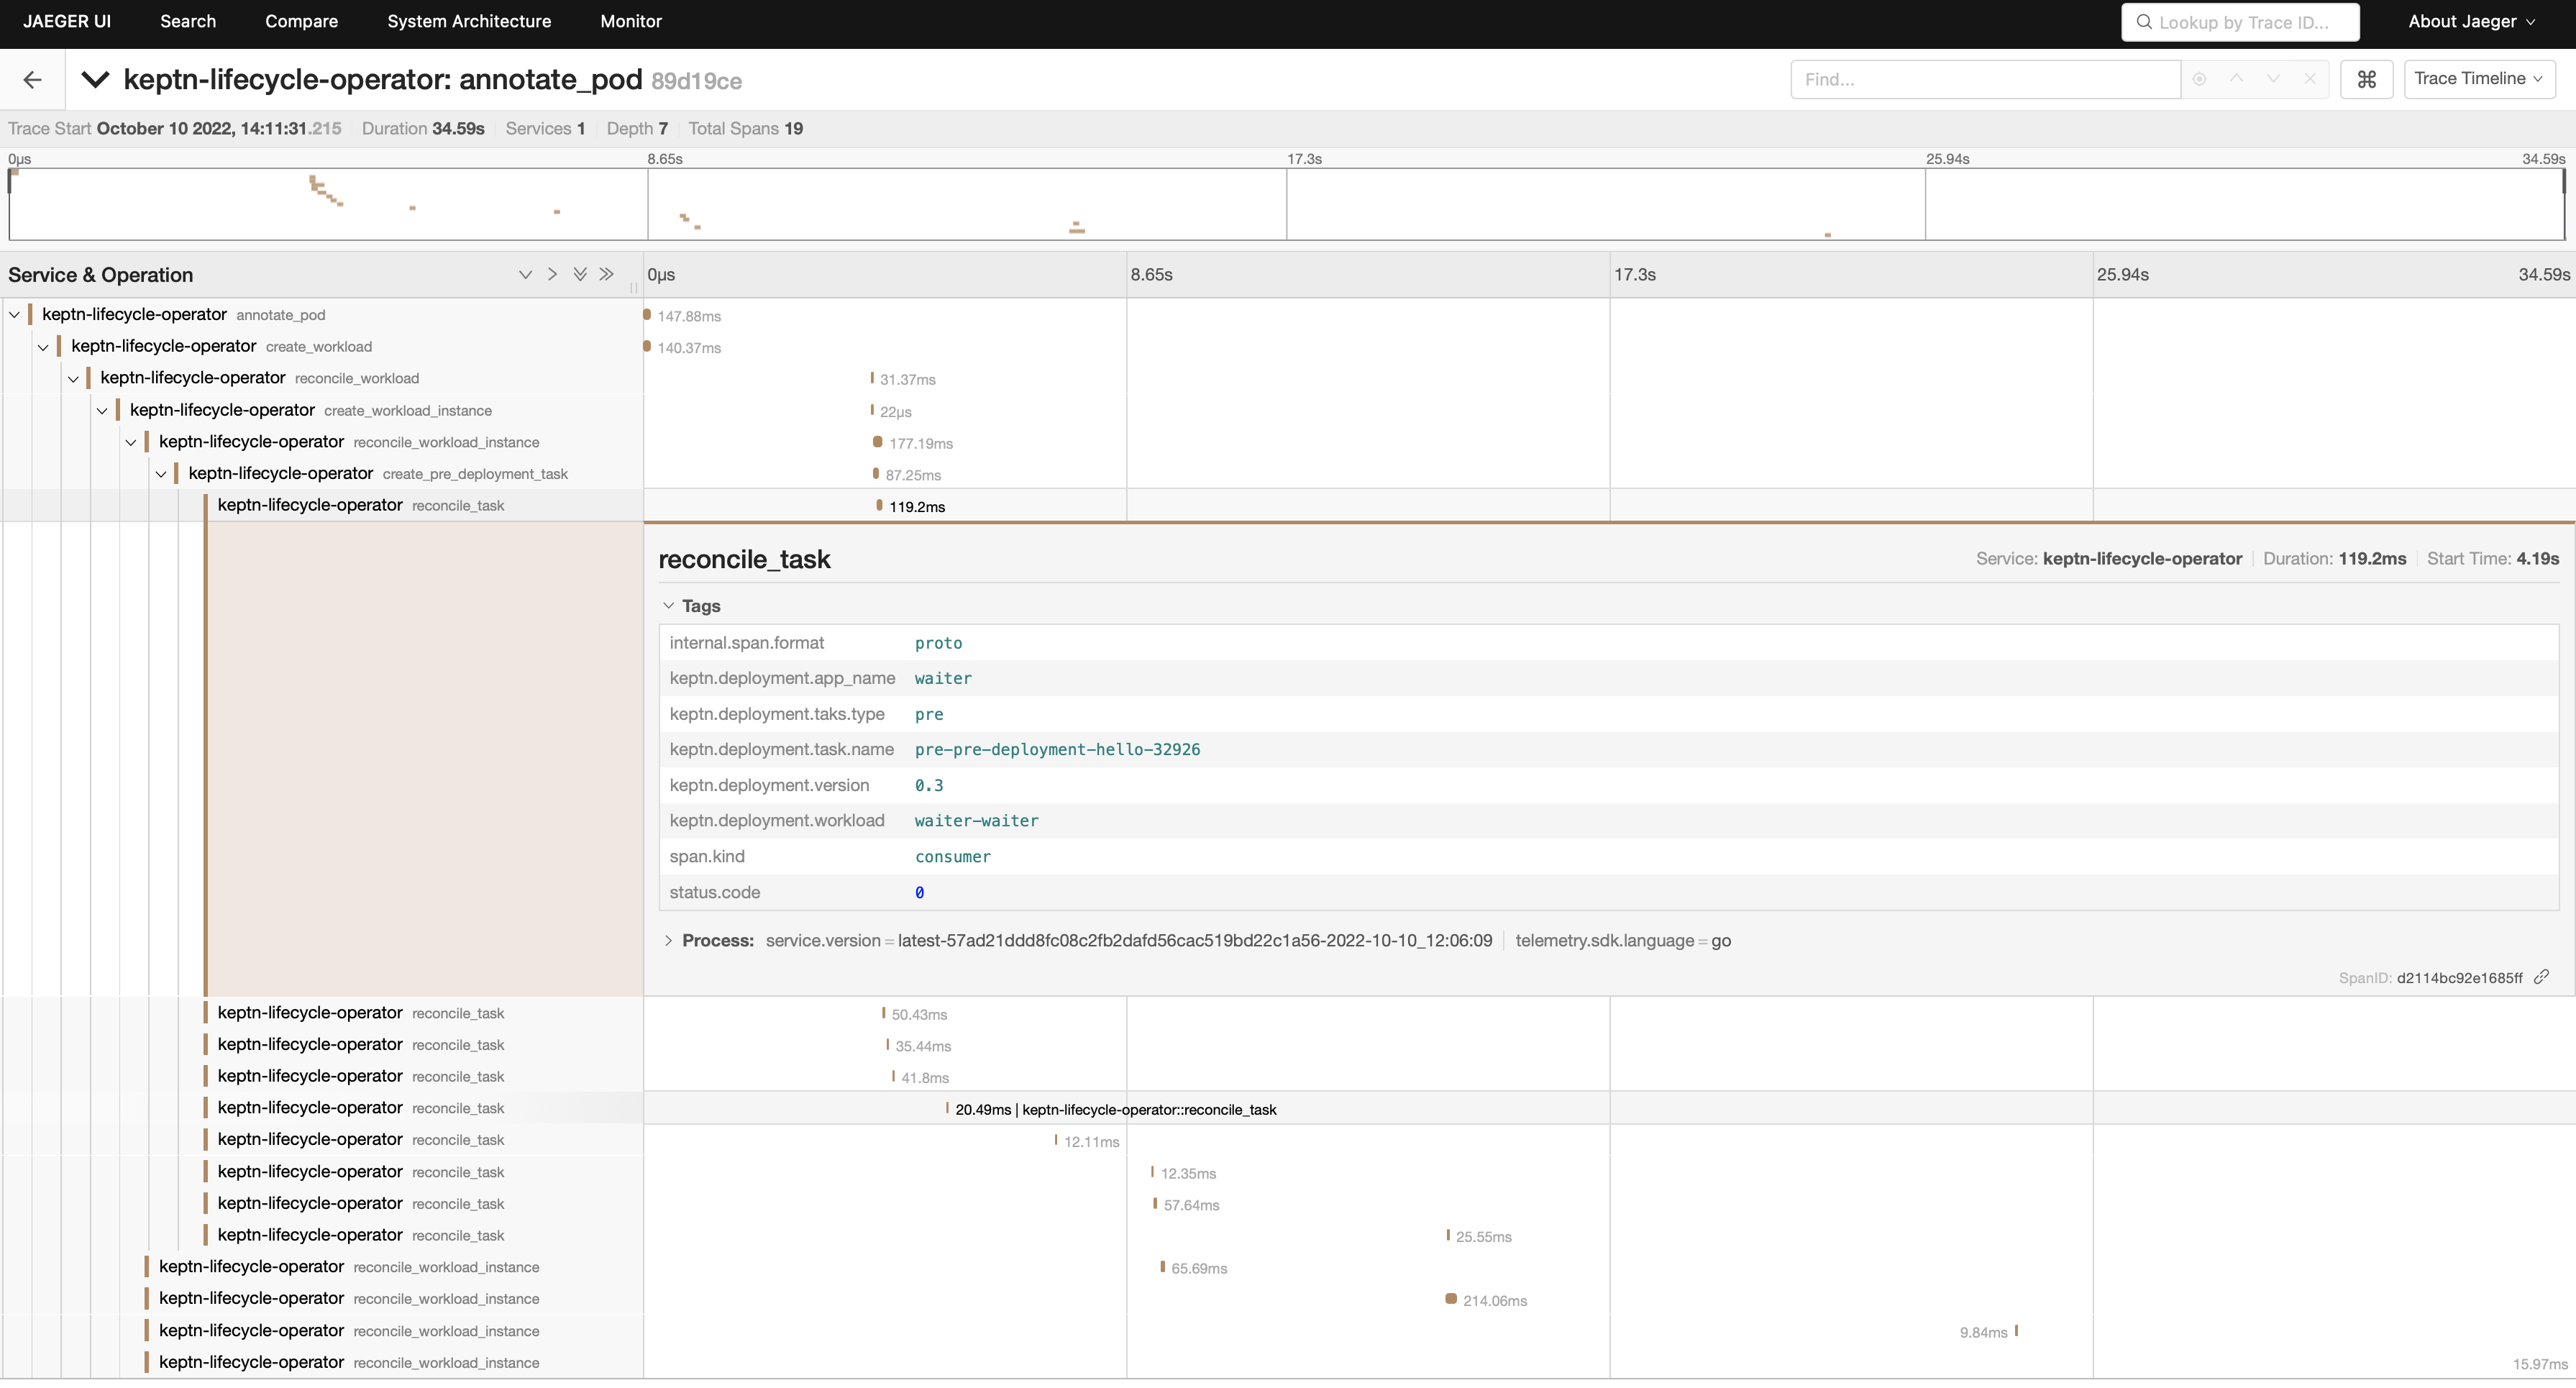Click the status.code tag row
The image size is (2576, 1388).
1608,893
